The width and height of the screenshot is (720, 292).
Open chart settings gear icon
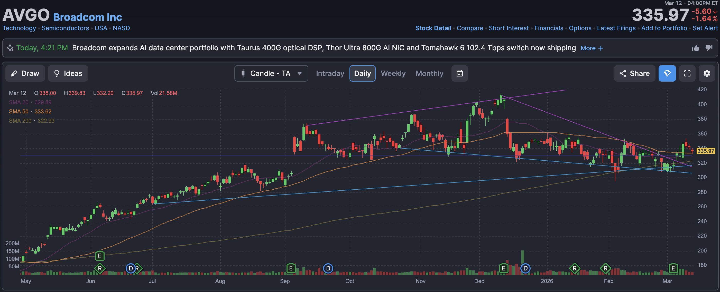tap(707, 73)
